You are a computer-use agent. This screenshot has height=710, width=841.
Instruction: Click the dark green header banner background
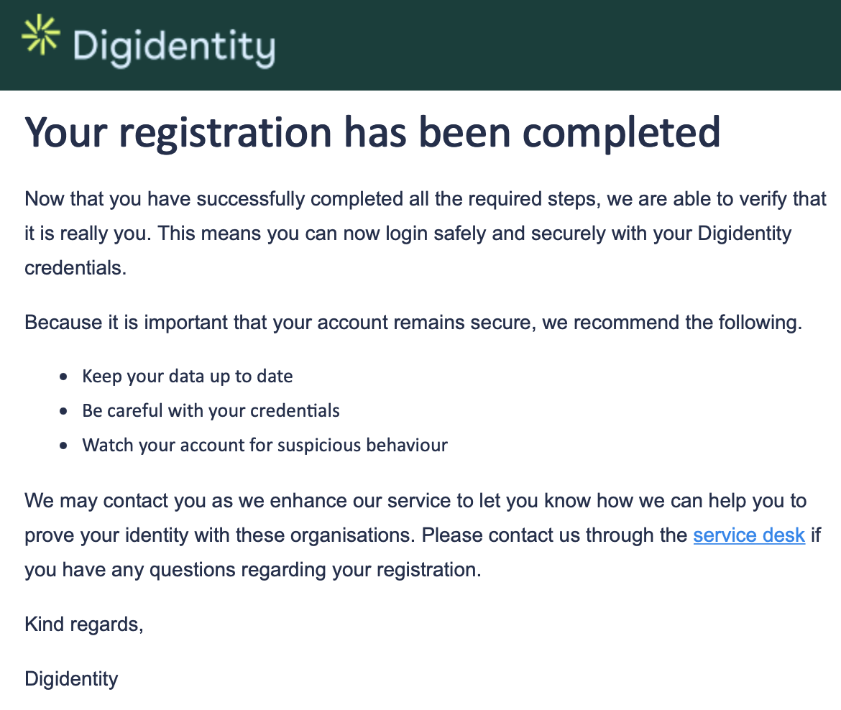coord(558,45)
